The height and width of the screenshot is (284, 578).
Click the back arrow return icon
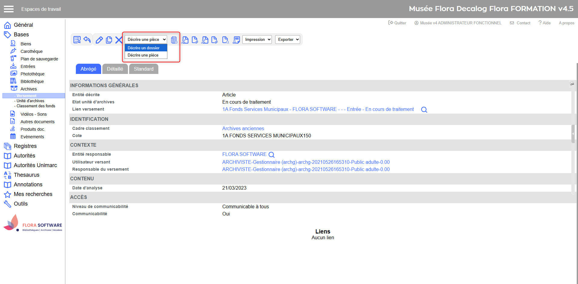[87, 40]
